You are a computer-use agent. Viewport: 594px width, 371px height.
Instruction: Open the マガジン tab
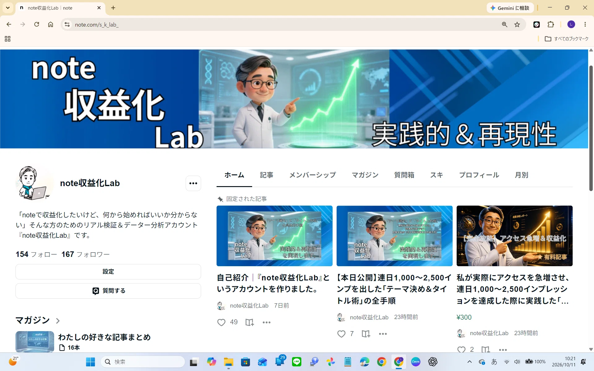pyautogui.click(x=365, y=175)
